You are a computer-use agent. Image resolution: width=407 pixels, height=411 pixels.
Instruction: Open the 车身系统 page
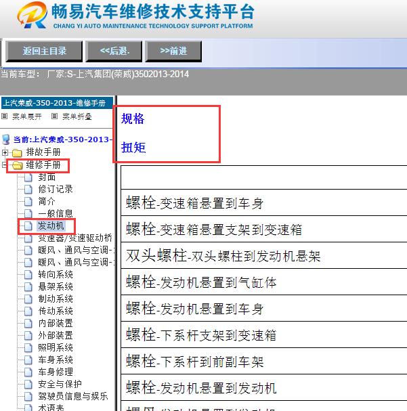pyautogui.click(x=56, y=360)
